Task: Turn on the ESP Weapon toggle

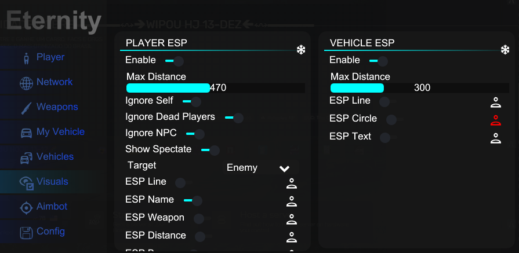Action: 202,219
